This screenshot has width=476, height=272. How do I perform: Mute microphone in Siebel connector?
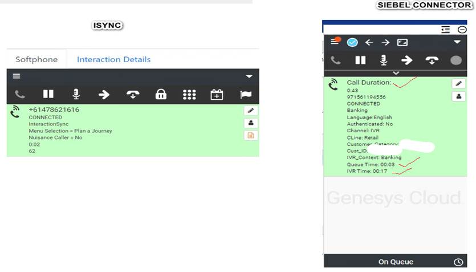384,60
